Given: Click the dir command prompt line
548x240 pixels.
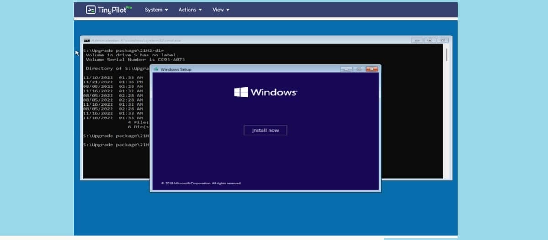Looking at the screenshot, I should pos(123,51).
